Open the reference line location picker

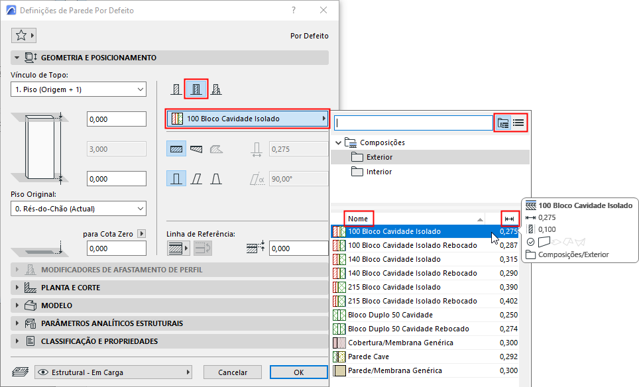point(178,248)
